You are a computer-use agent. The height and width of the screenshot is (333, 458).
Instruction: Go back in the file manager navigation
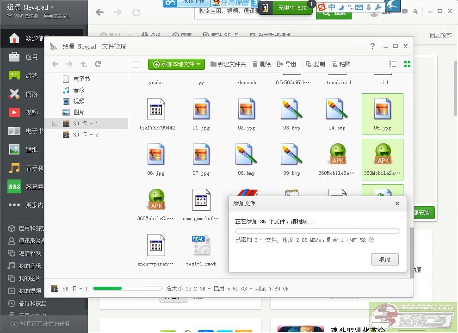pos(55,64)
